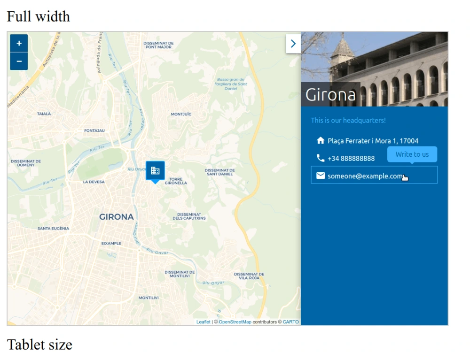
Task: Click the SANTA EUGÈNIA map label
Action: click(53, 229)
